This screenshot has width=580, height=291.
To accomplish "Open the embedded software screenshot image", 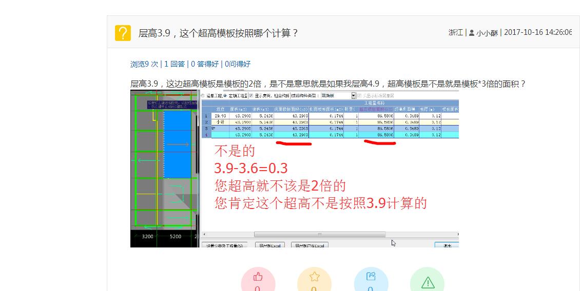I will (x=295, y=169).
